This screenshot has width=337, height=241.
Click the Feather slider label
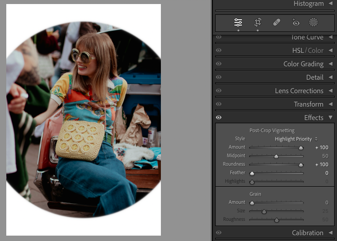238,173
